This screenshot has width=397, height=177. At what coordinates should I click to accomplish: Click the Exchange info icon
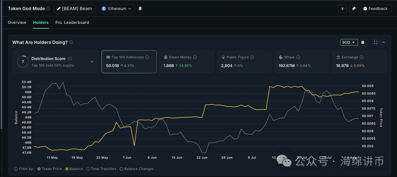coord(362,57)
